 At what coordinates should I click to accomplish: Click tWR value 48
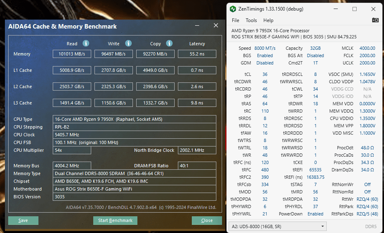click(x=265, y=155)
